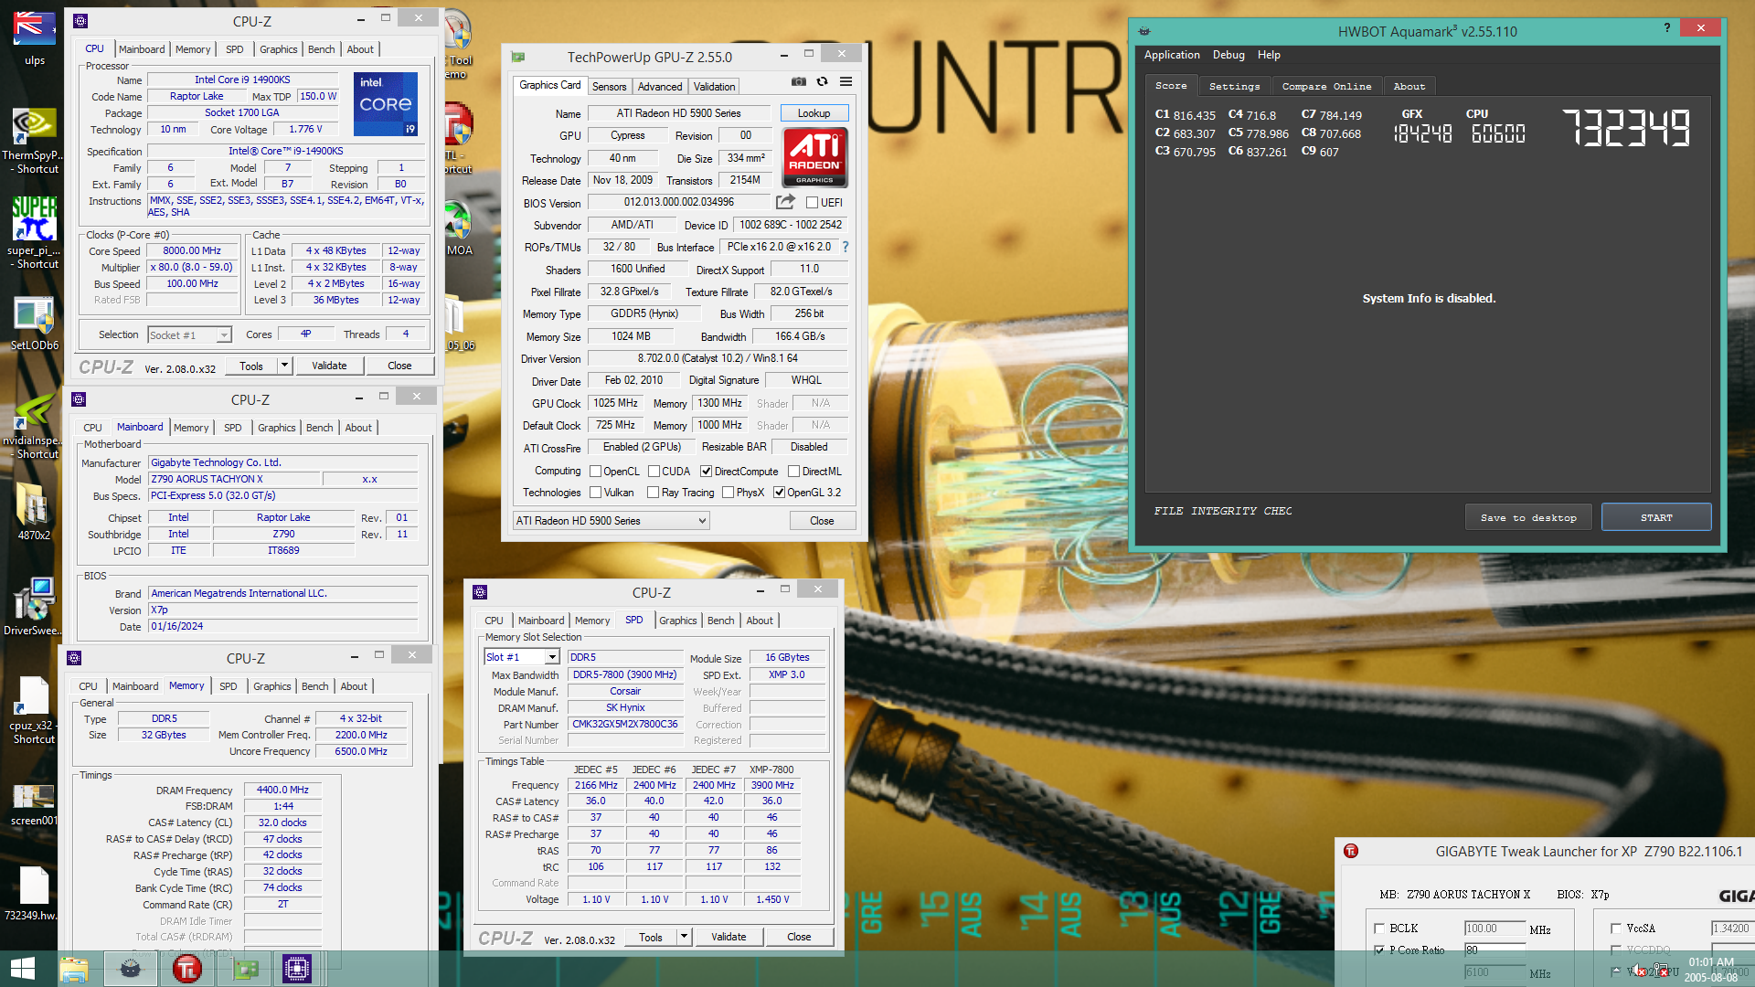Open the SetLODb6 desktop icon
1755x987 pixels.
[34, 323]
